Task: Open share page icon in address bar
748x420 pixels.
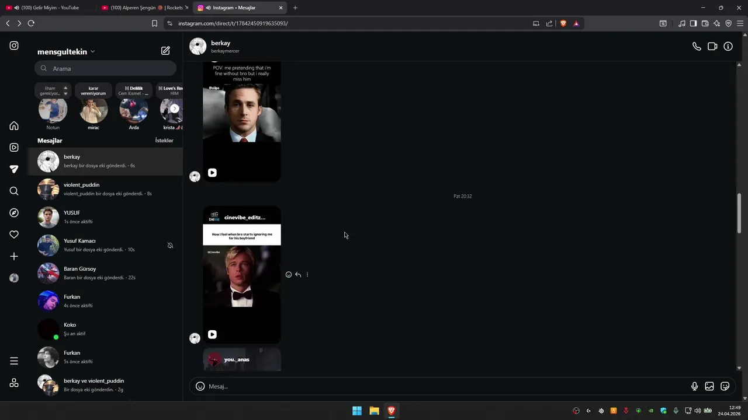Action: tap(549, 23)
